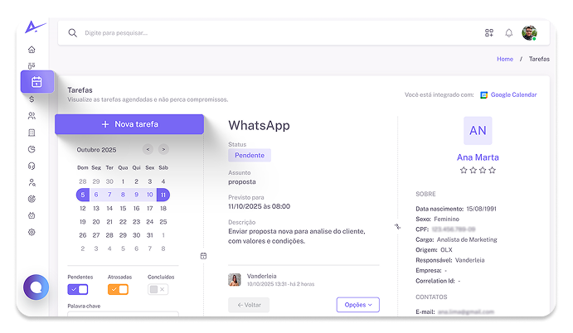Open the apps grid icon in the top bar

click(x=489, y=33)
